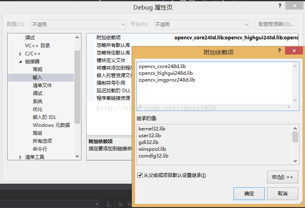Select the 忽略所有默认库 property row
This screenshot has width=305, height=208.
(x=113, y=45)
